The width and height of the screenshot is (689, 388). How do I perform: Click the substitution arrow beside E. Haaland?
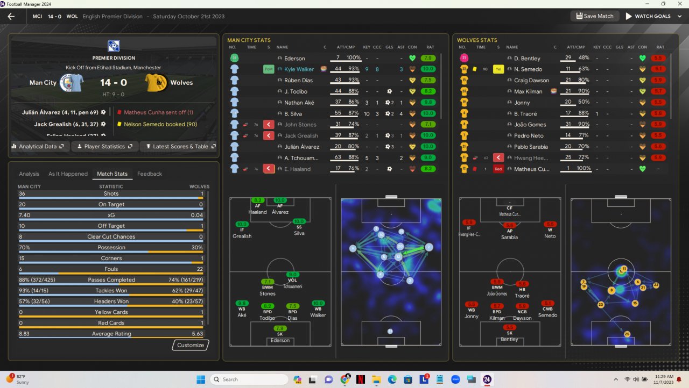[x=269, y=169]
